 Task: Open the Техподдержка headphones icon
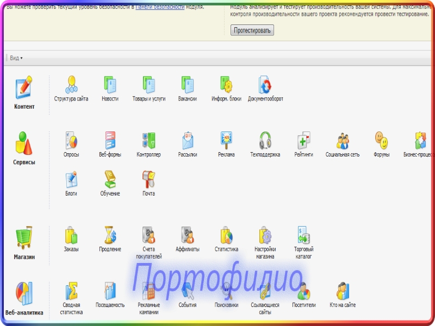point(265,141)
